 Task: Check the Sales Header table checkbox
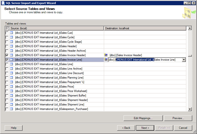click(x=7, y=46)
